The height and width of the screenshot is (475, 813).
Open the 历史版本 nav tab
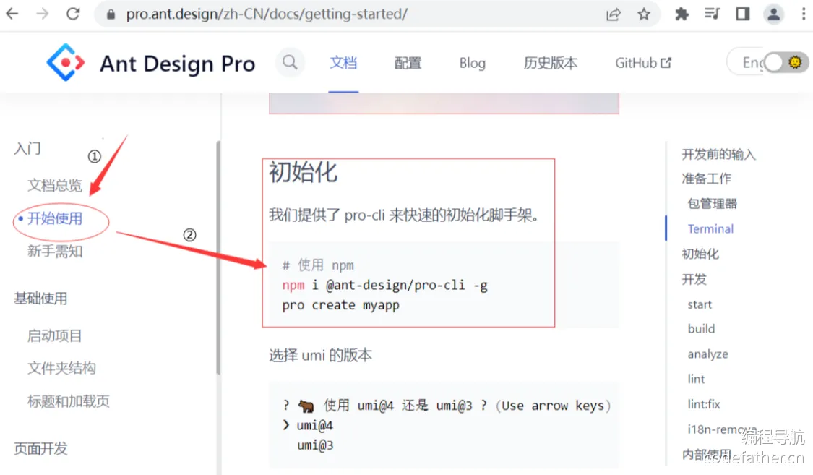[x=550, y=64]
